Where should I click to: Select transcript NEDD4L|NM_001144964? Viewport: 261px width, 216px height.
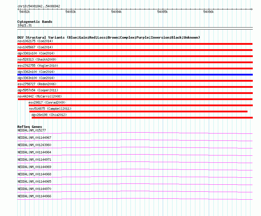pos(34,152)
